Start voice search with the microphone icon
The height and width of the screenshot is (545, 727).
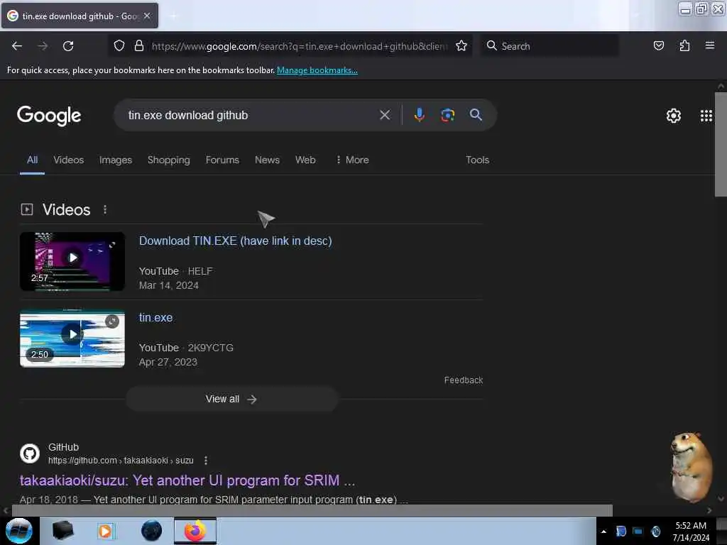tap(419, 114)
